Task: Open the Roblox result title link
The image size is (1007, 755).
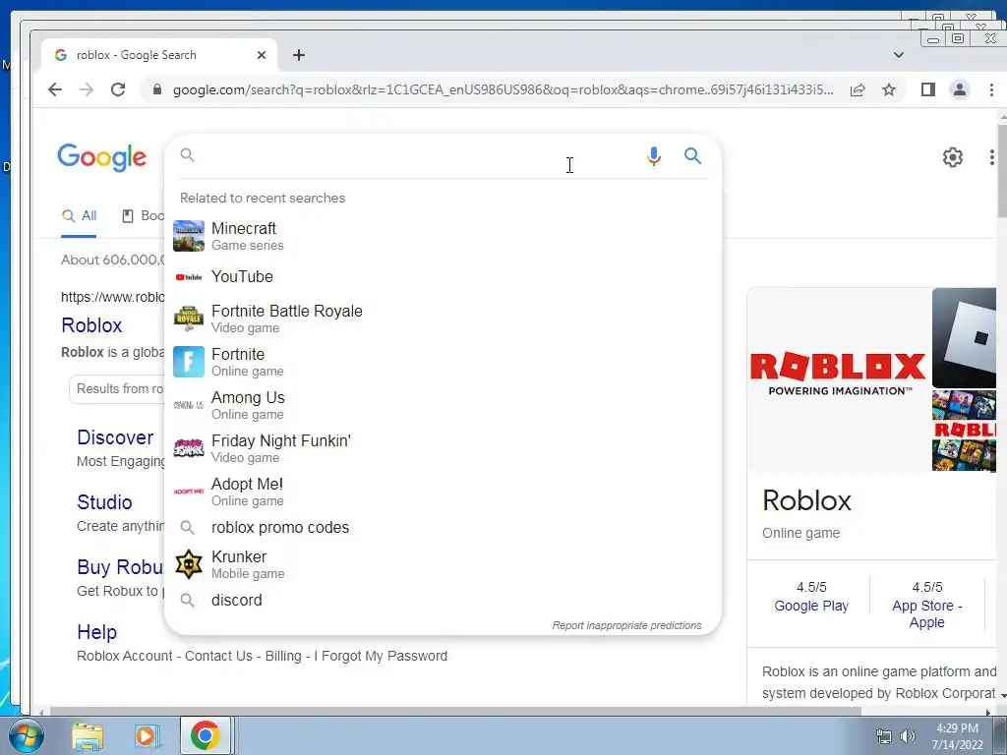Action: [91, 325]
